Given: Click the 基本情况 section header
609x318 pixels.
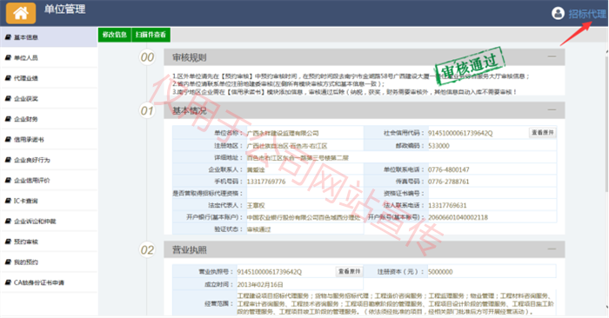Looking at the screenshot, I should pyautogui.click(x=365, y=110).
